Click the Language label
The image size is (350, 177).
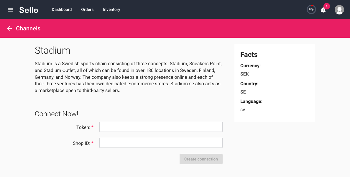coord(251,101)
